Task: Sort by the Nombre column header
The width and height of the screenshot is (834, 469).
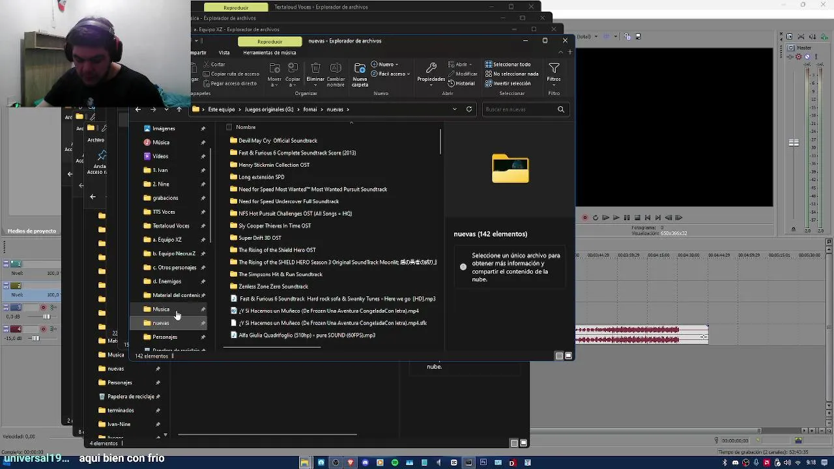Action: pos(246,127)
